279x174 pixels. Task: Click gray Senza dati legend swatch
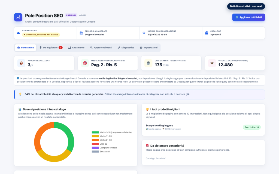click(x=95, y=151)
